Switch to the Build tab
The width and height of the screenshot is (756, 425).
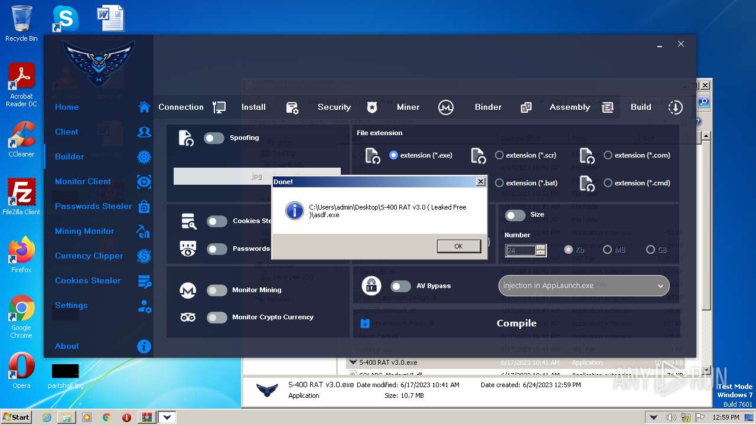641,107
